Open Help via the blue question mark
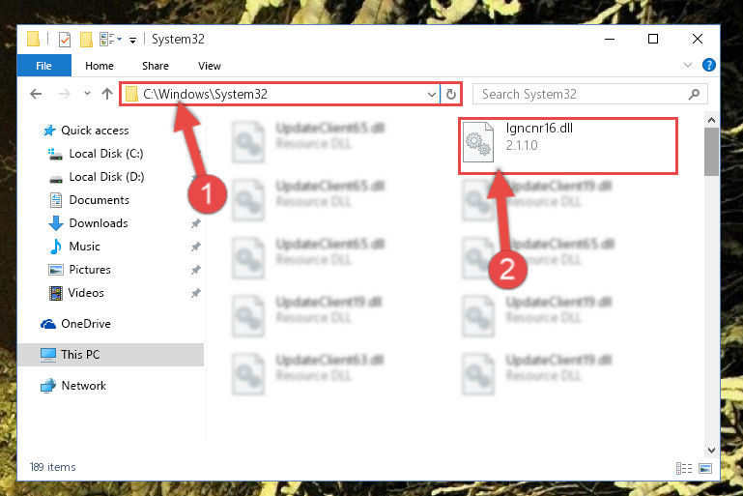This screenshot has height=496, width=743. [x=709, y=65]
